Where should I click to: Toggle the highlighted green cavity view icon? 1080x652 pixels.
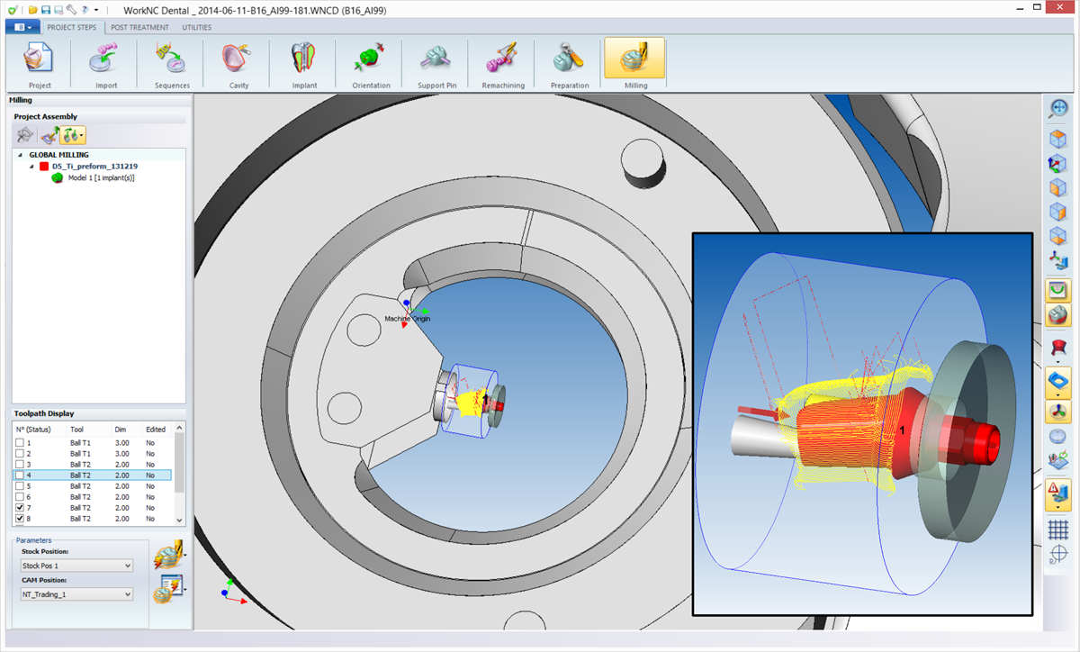(x=1058, y=291)
